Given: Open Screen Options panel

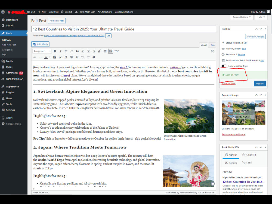Looking at the screenshot, I should point(242,17).
